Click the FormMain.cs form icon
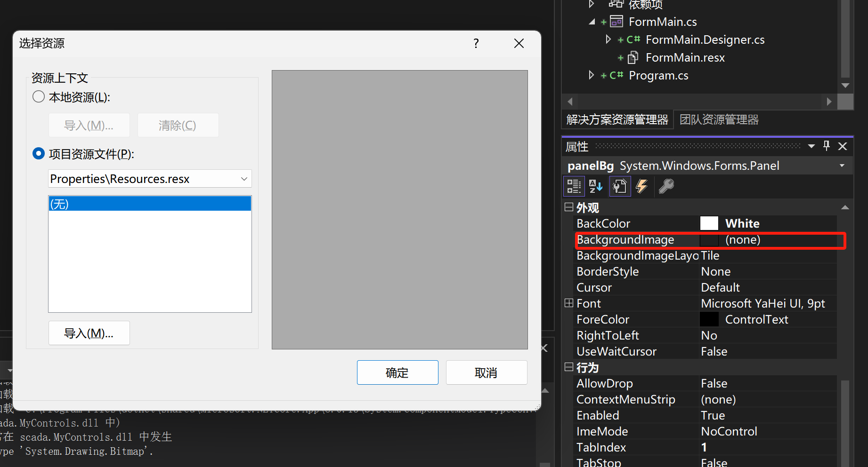 click(x=617, y=22)
